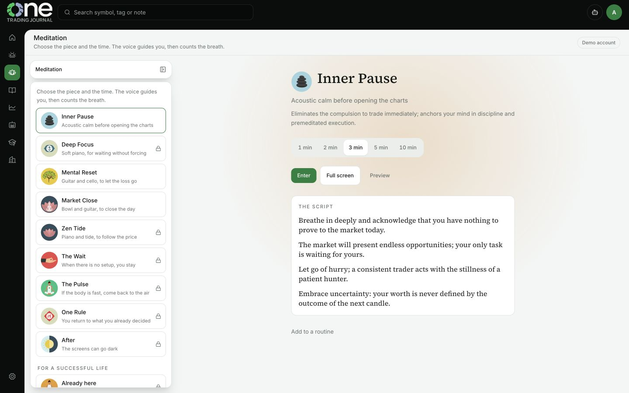This screenshot has width=629, height=393.
Task: Open the Home icon in sidebar
Action: tap(12, 38)
